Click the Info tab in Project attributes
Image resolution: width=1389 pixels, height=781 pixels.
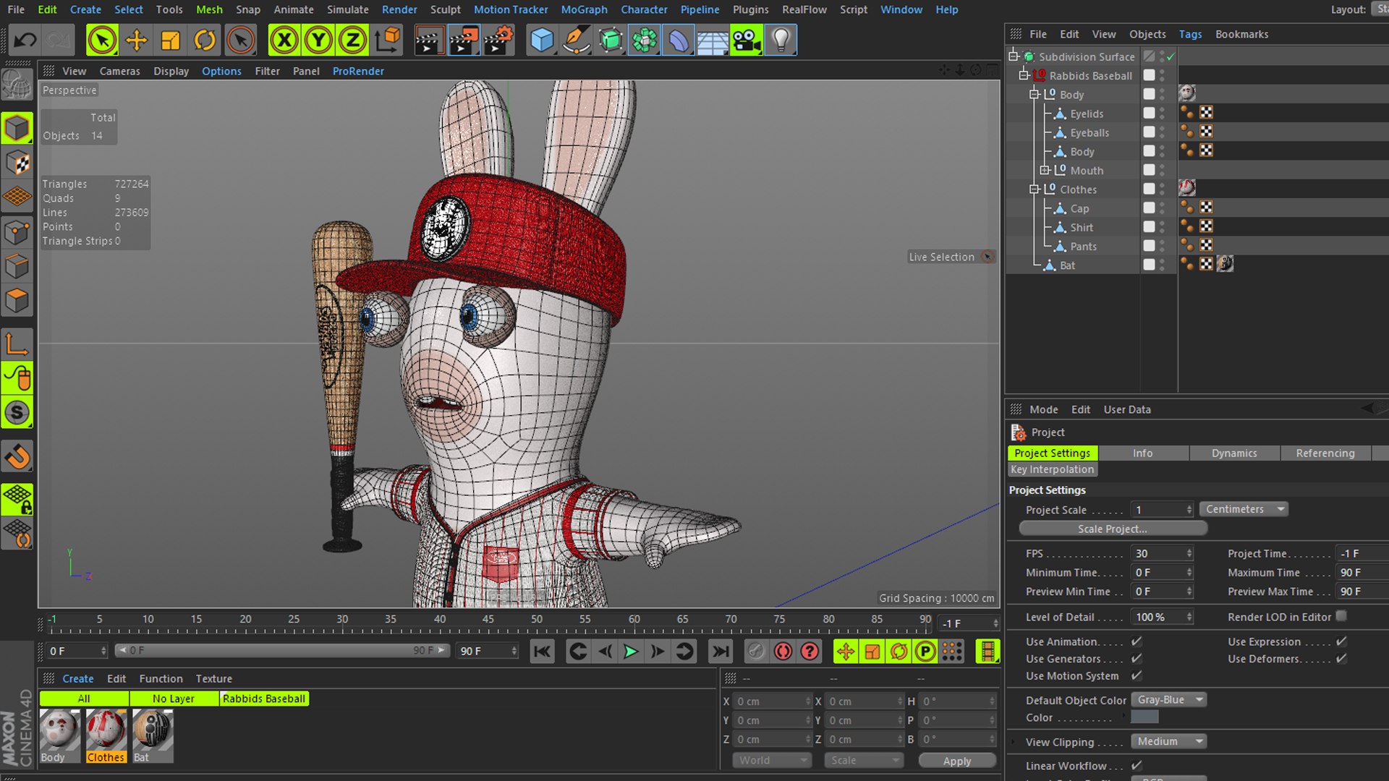[1143, 453]
